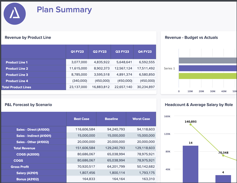Click the 140,893 salary data point
The image size is (237, 183).
coord(190,124)
